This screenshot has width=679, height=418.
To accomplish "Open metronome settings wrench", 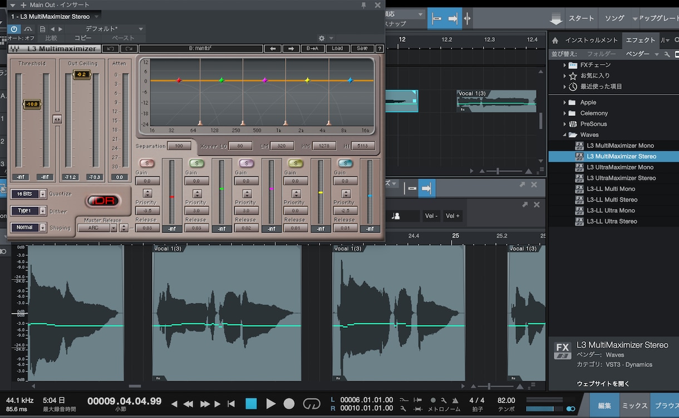I will coord(444,400).
